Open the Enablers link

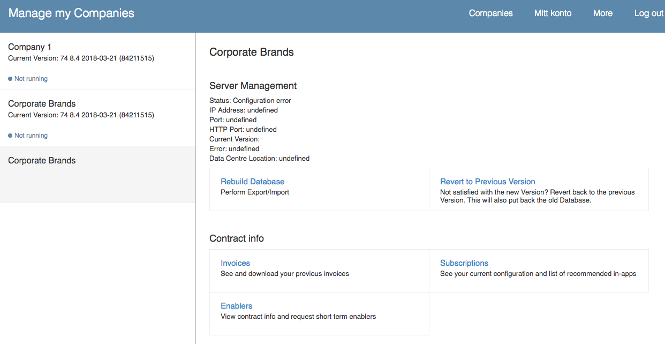[236, 306]
